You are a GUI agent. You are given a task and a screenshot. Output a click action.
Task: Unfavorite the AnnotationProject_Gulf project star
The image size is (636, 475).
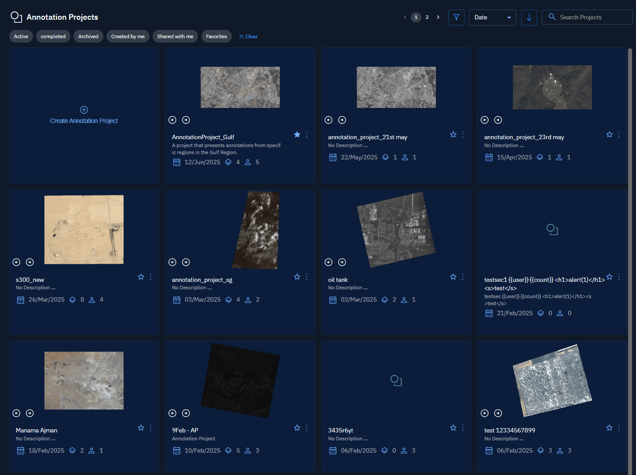click(x=297, y=135)
